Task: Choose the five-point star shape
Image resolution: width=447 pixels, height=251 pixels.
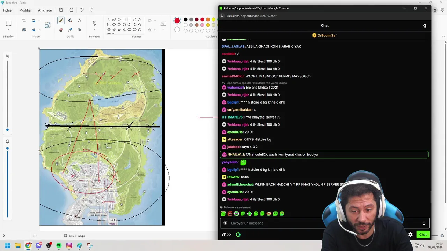Action: coord(119,30)
